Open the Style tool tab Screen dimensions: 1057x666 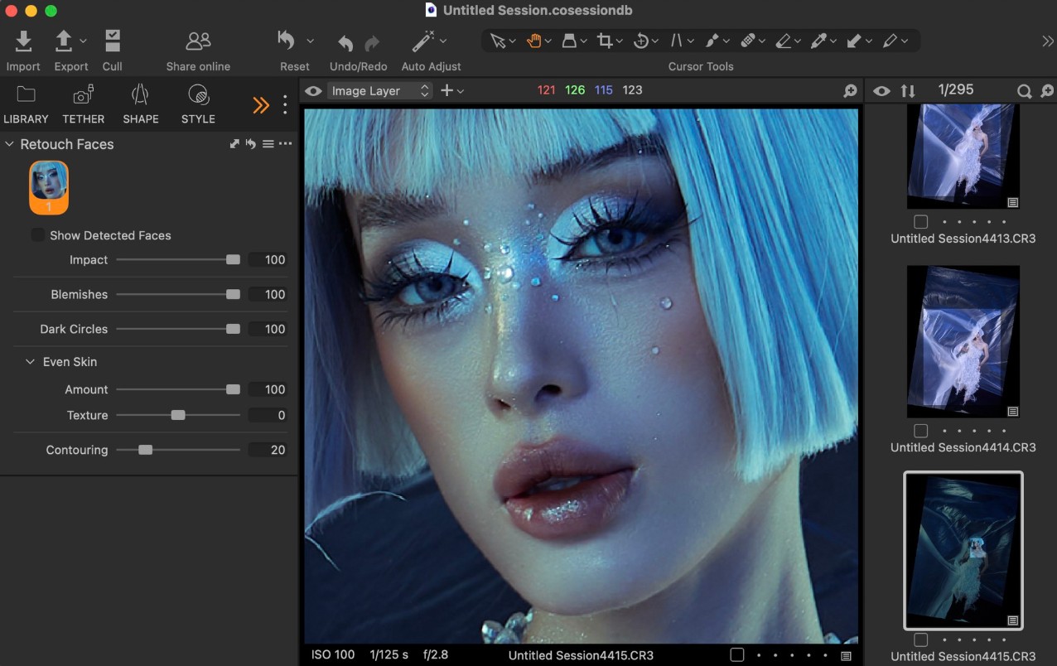[198, 104]
